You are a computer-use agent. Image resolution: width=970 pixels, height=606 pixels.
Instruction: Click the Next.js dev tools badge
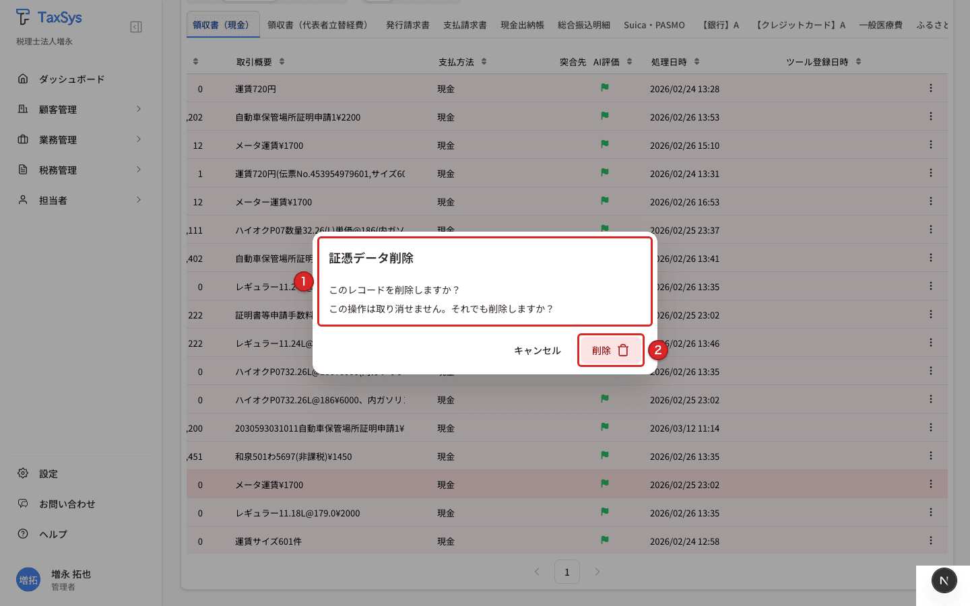pos(944,580)
